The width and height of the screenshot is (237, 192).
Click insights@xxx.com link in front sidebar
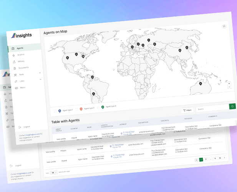pyautogui.click(x=33, y=134)
